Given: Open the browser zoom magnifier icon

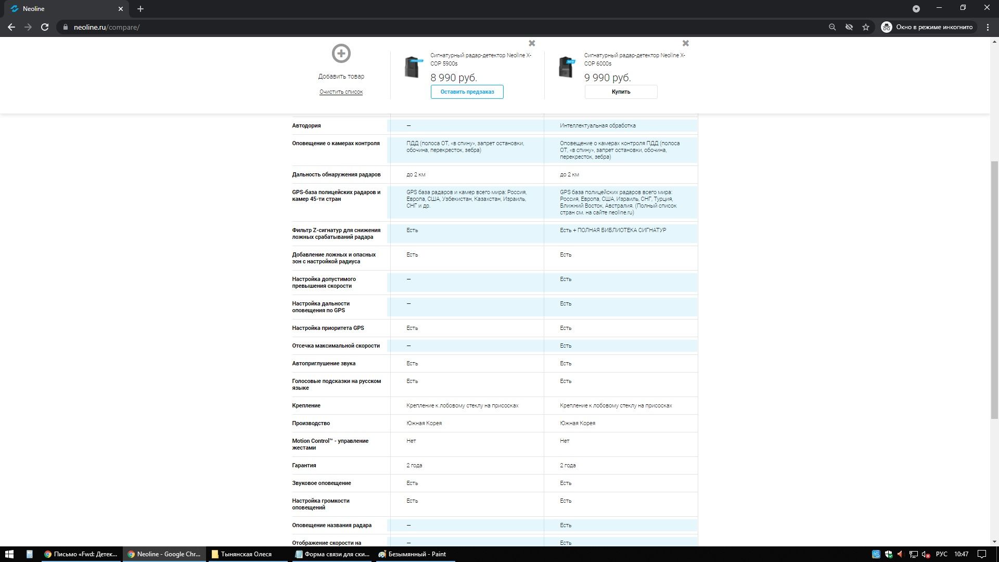Looking at the screenshot, I should pos(832,27).
